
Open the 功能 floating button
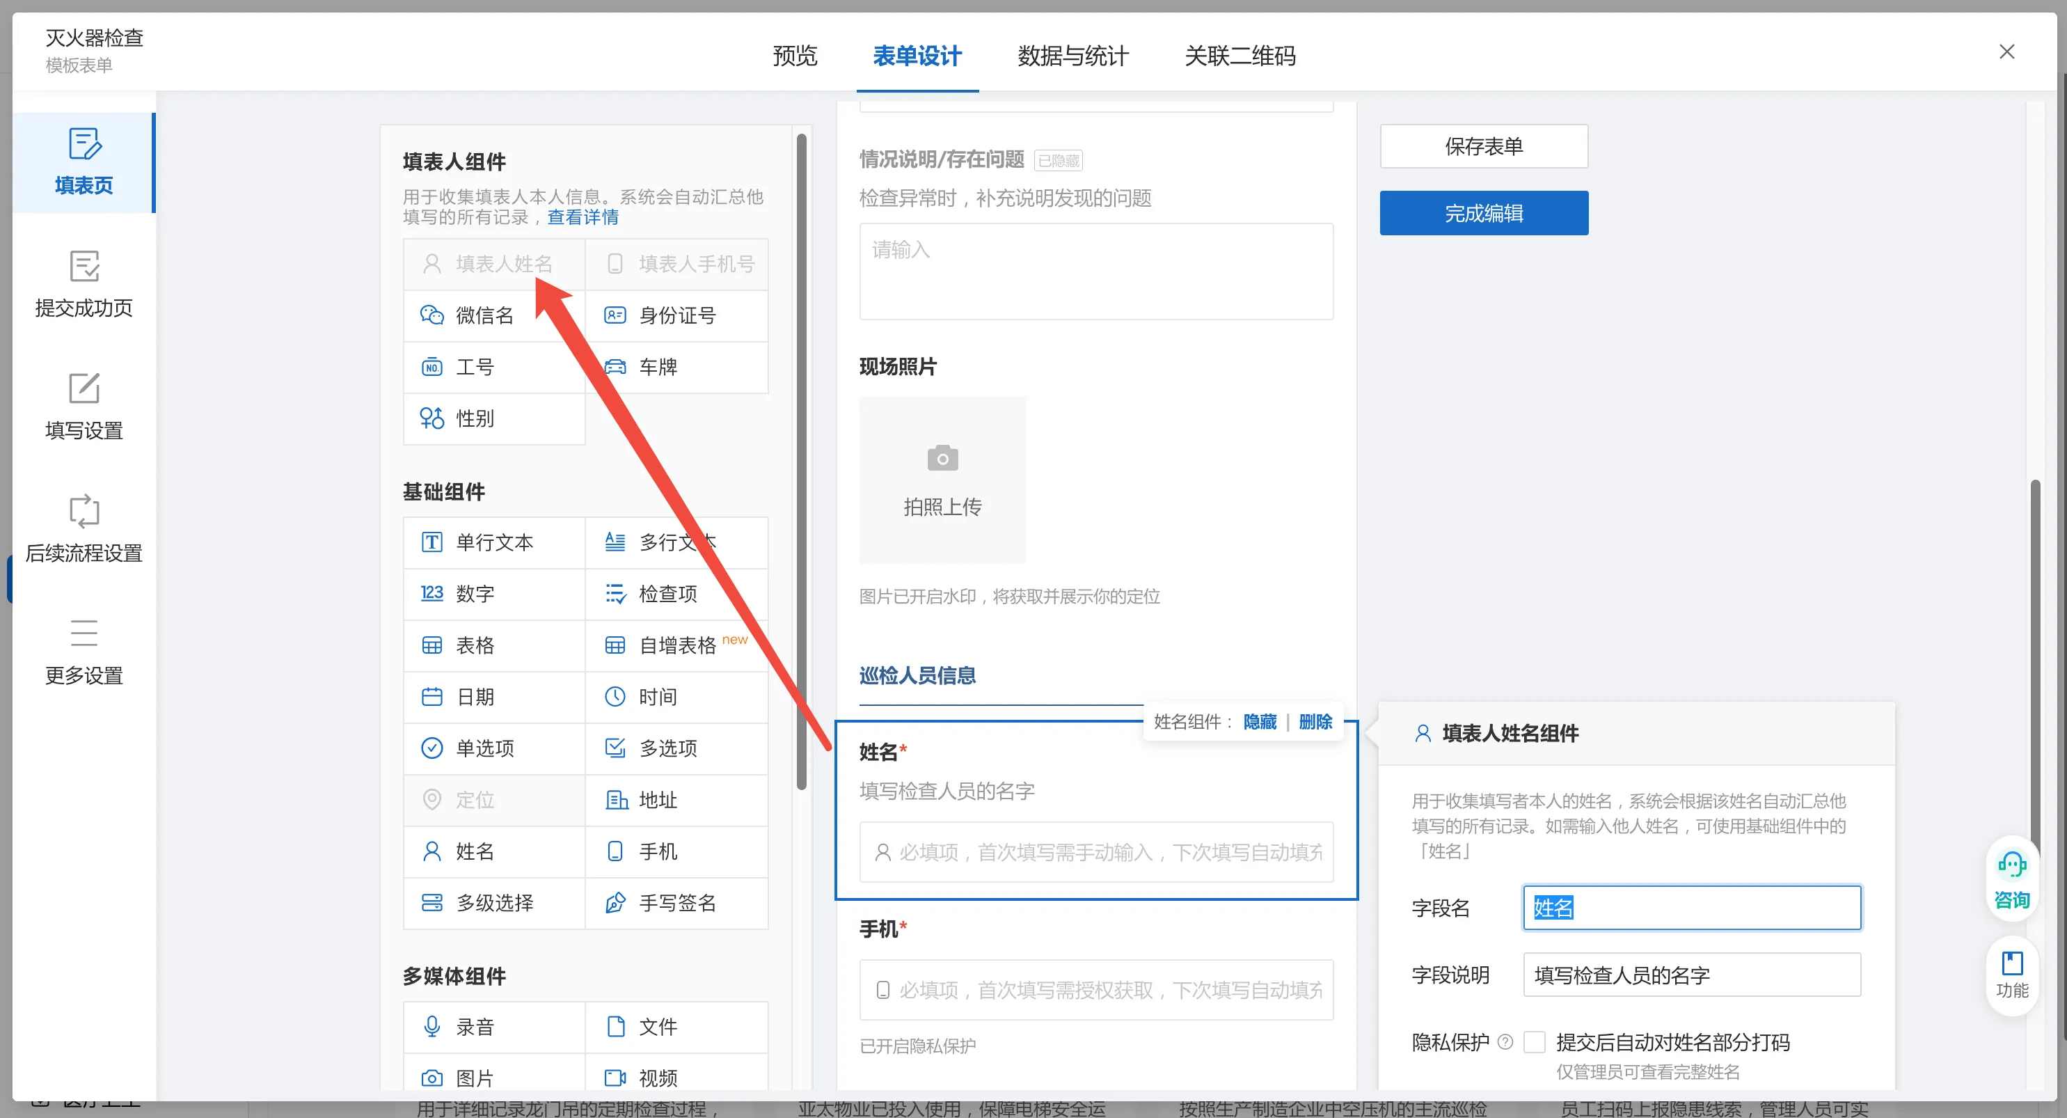pos(2011,975)
